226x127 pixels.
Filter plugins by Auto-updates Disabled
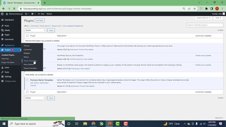click(73, 26)
